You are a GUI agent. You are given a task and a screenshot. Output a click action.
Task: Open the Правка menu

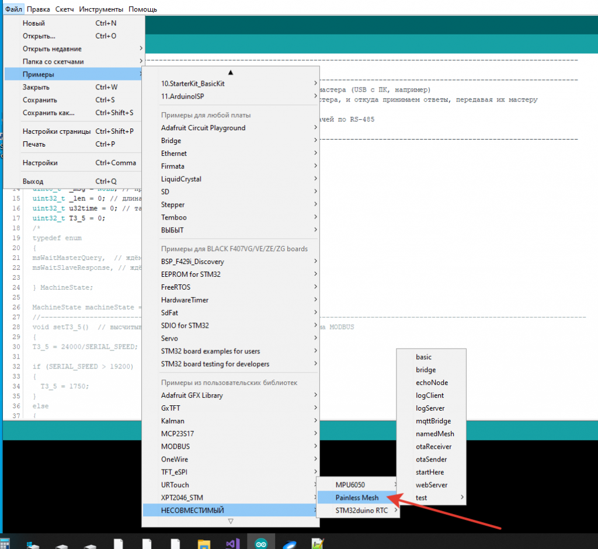click(38, 9)
